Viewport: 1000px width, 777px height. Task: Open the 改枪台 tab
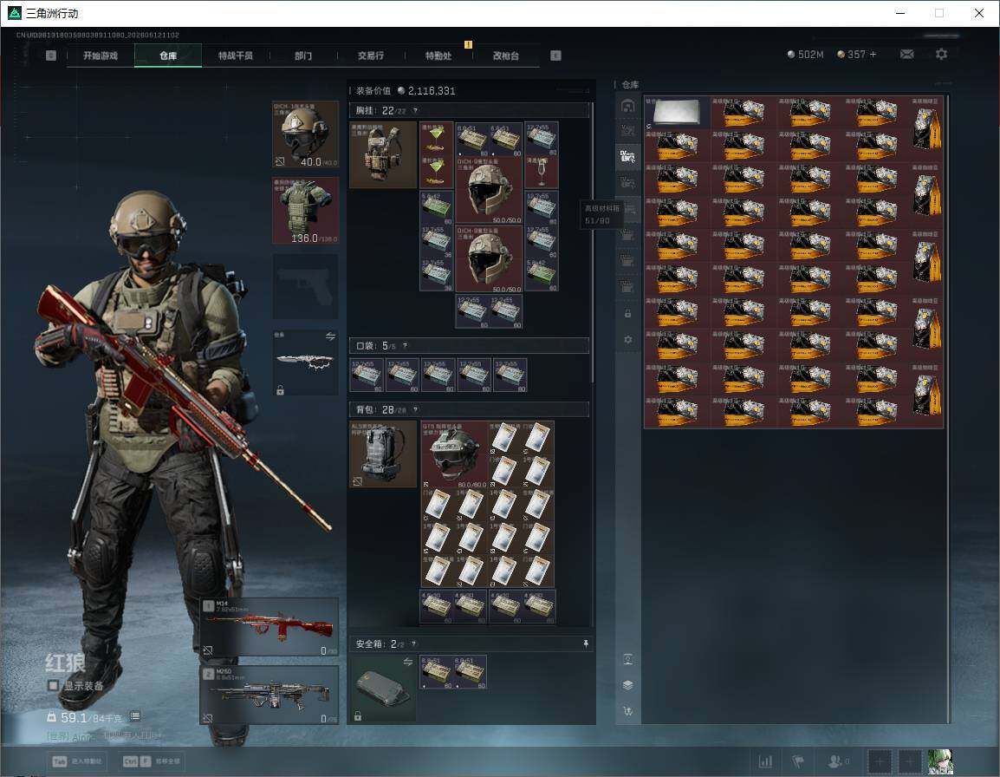click(x=506, y=55)
